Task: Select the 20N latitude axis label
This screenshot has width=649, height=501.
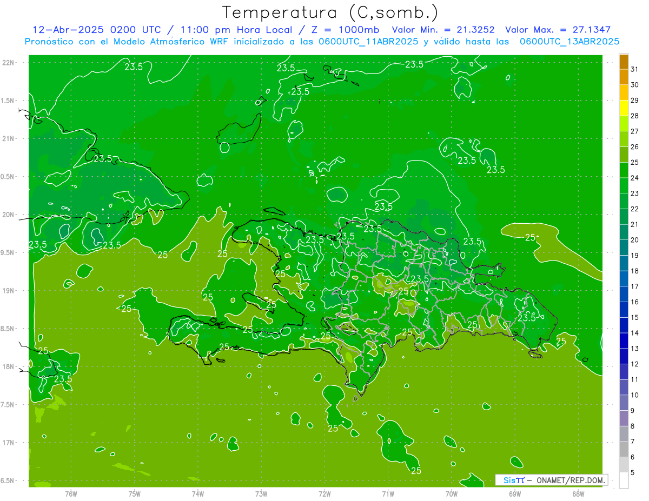Action: click(8, 215)
